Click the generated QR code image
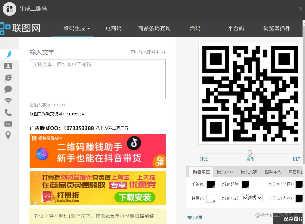Viewport: 305px width, 224px height. (x=250, y=94)
